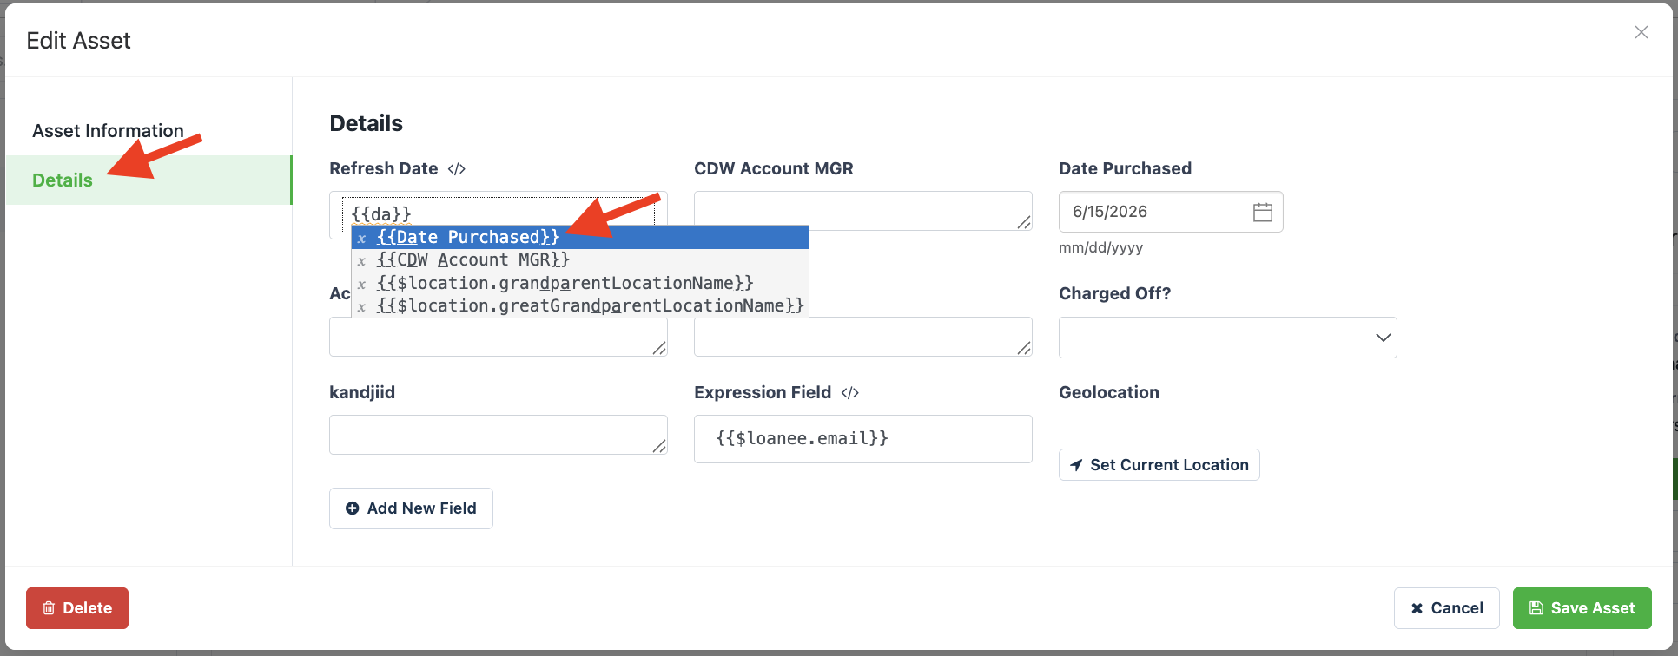Click the trash icon on Delete button
1678x656 pixels.
coord(49,608)
